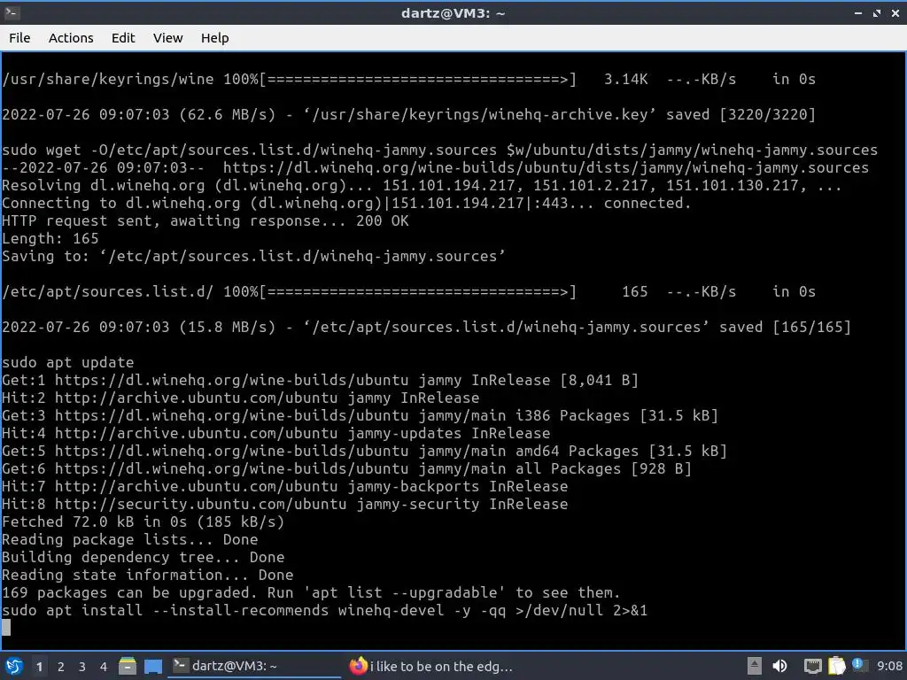This screenshot has width=907, height=680.
Task: Click the 'Hit:7' jammy-backports InRelease line
Action: [x=284, y=487]
